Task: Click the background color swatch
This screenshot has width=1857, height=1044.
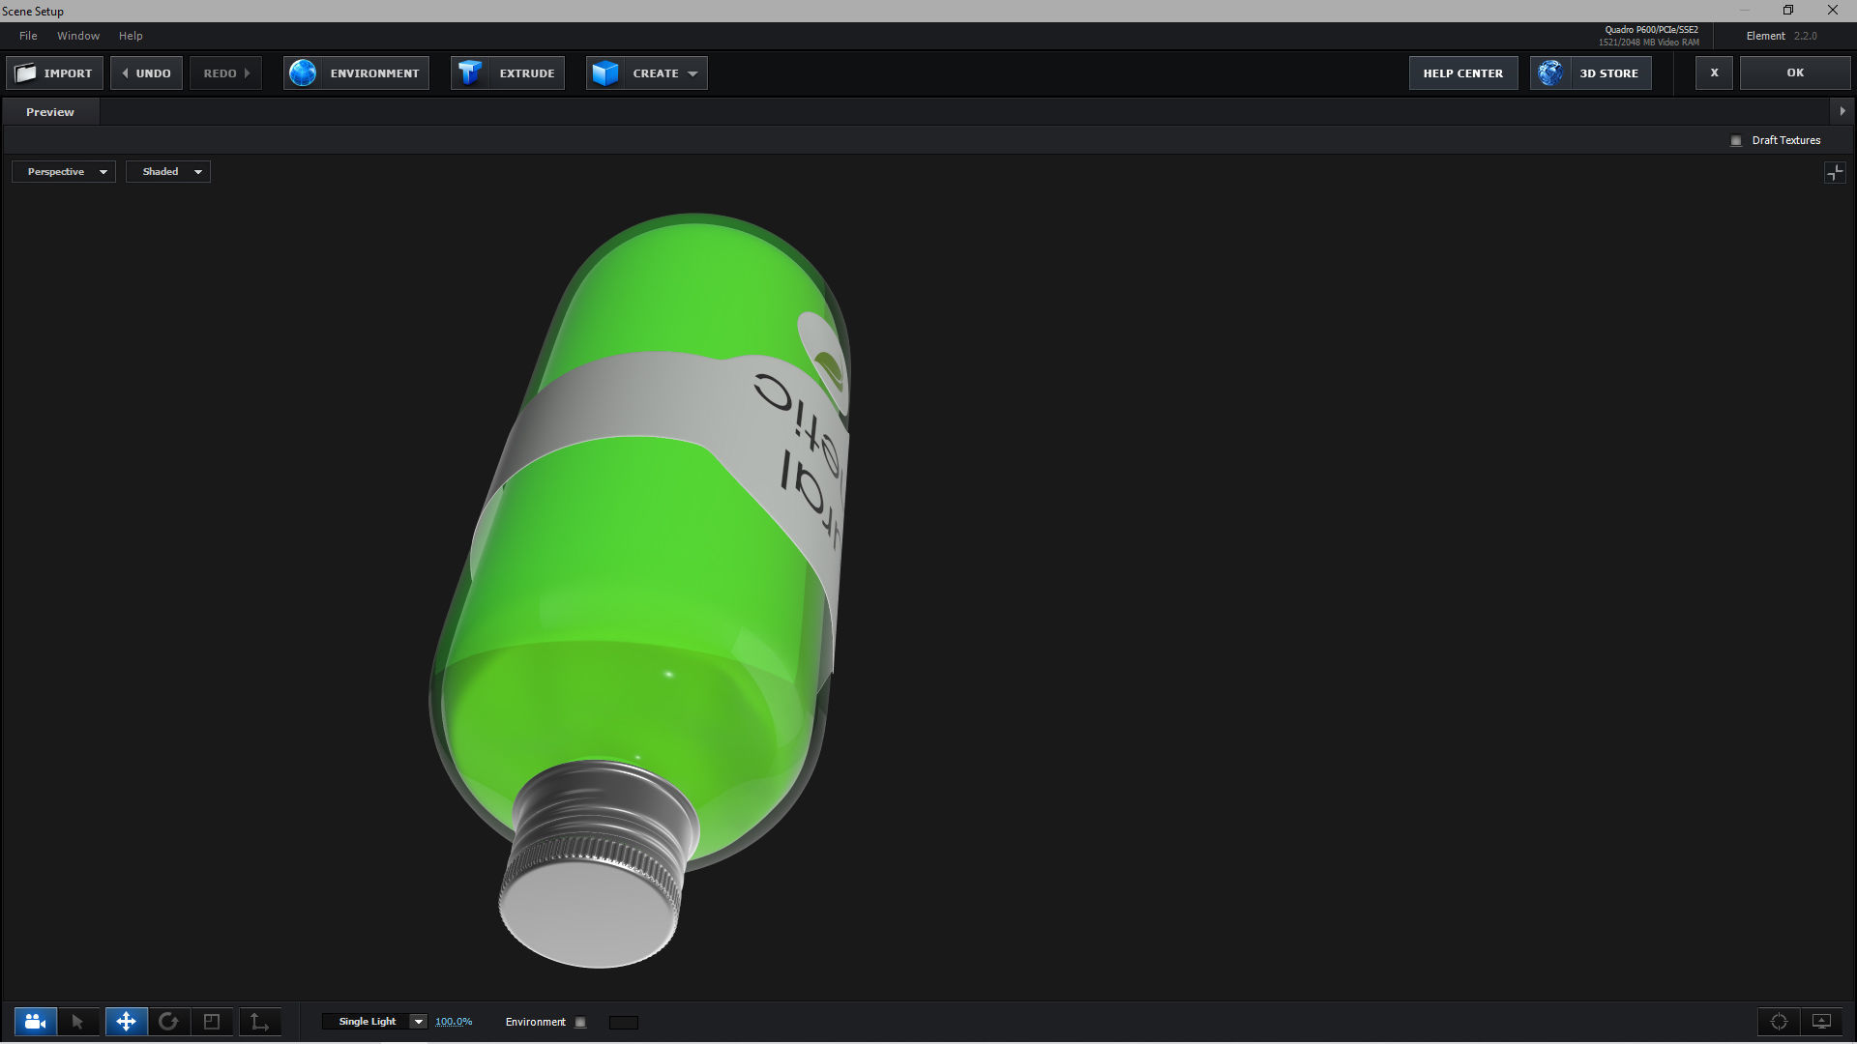Action: [x=624, y=1023]
